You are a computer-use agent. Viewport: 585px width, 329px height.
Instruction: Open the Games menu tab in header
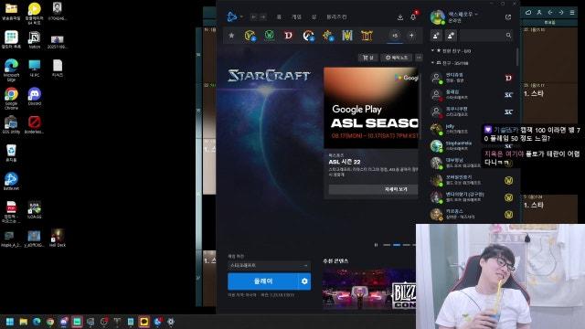pos(296,17)
